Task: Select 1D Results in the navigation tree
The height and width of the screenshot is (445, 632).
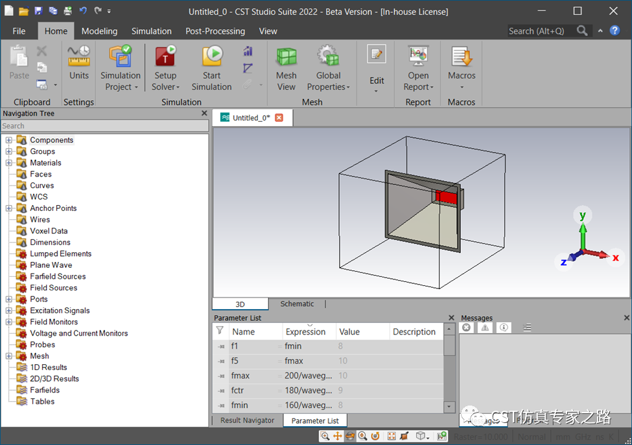Action: [49, 367]
